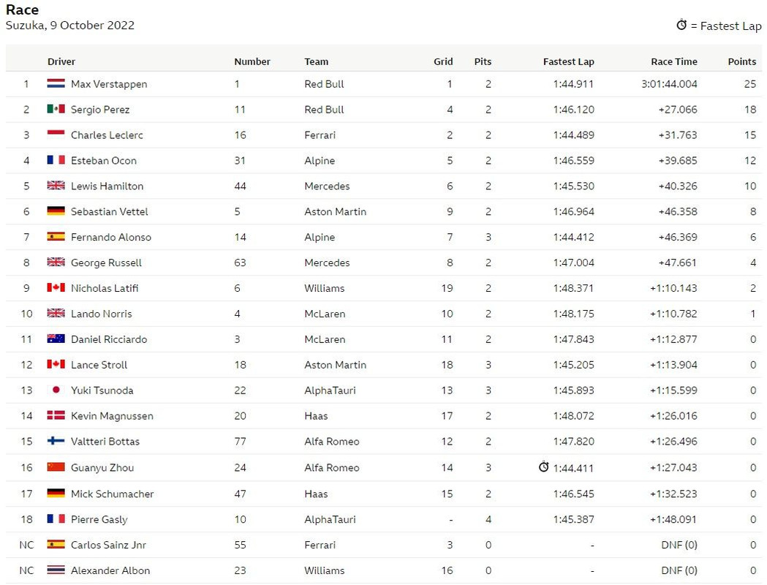Click the Fastest Lap column header
The width and height of the screenshot is (767, 585).
[x=568, y=61]
